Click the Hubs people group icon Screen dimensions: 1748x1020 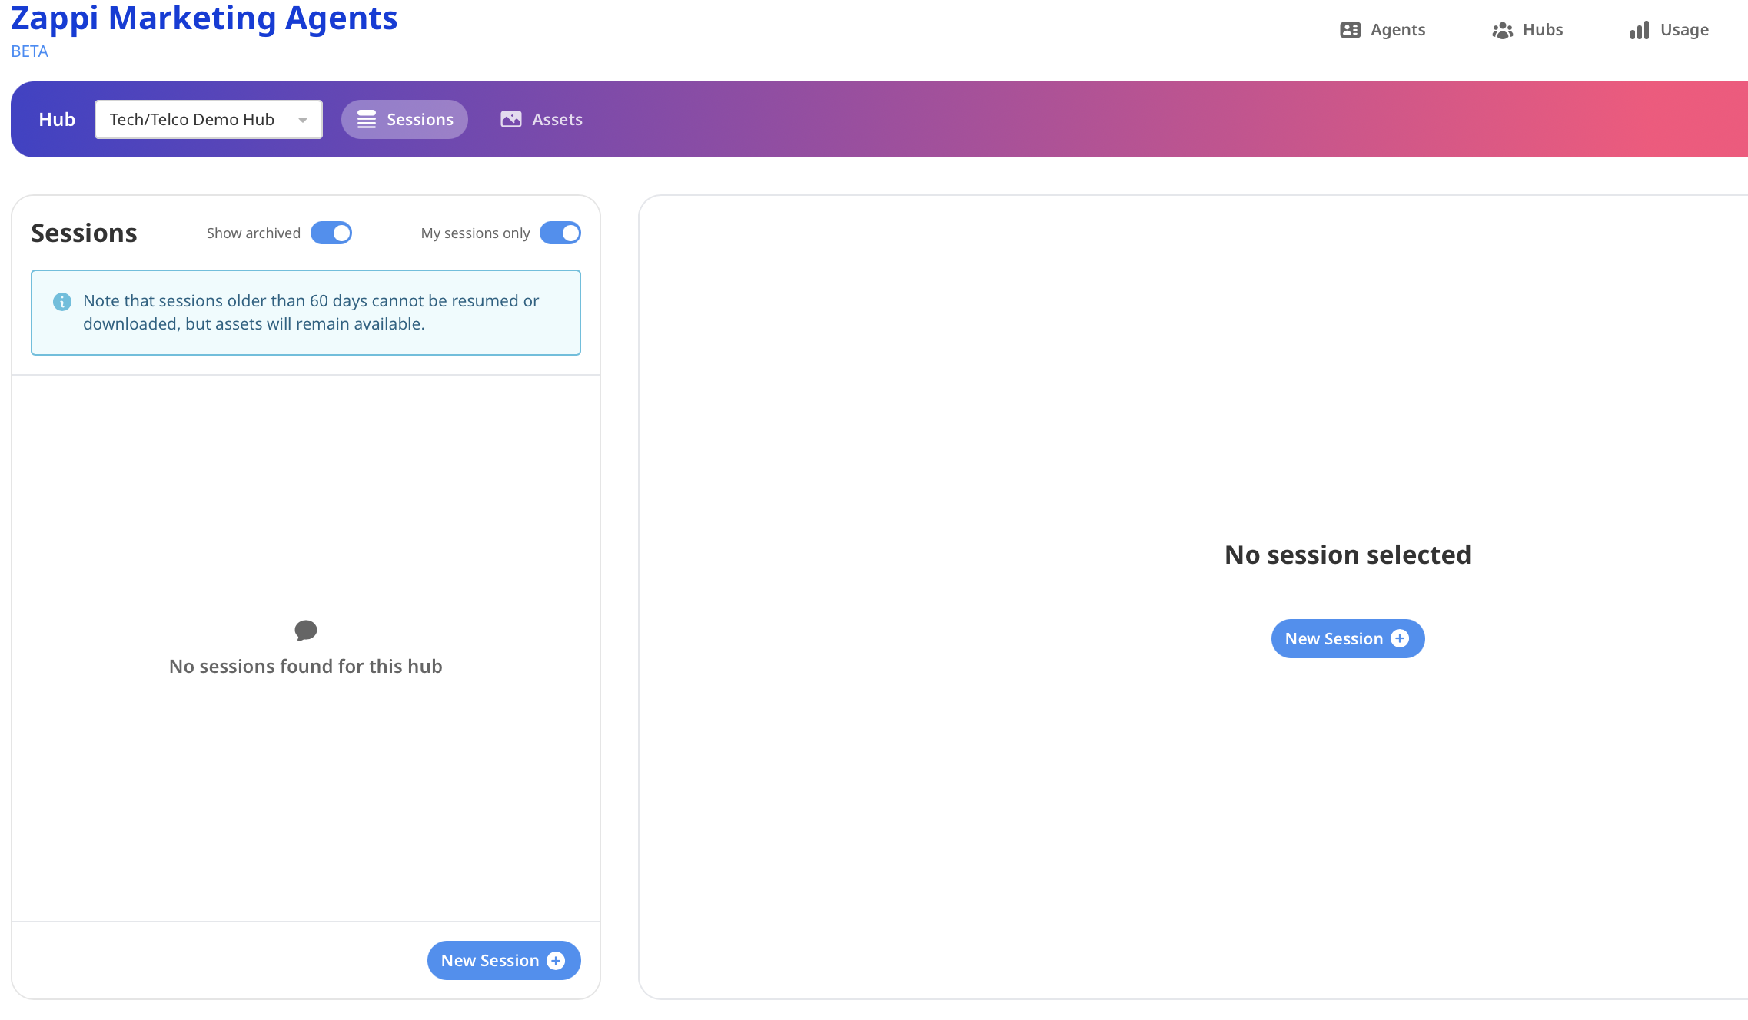coord(1502,30)
